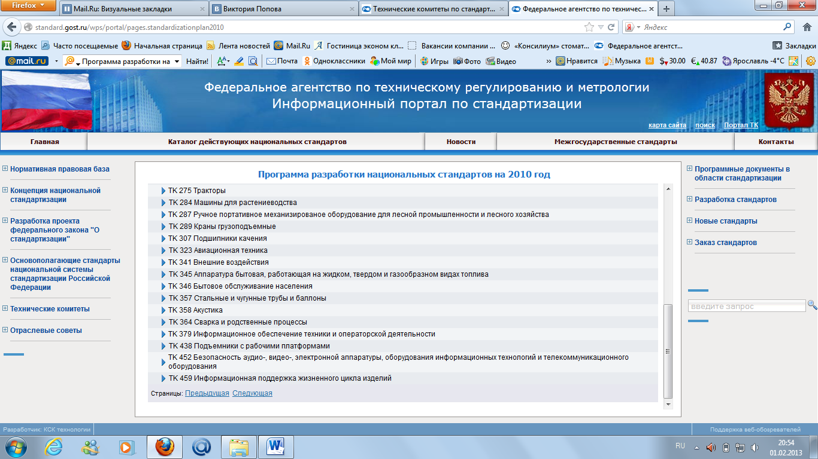Expand ТК 364 Сварка и родственные процессы
The height and width of the screenshot is (459, 818).
click(x=163, y=322)
